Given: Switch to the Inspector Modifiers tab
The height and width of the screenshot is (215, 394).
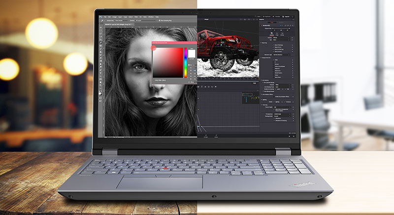Looking at the screenshot, I should coord(281,22).
